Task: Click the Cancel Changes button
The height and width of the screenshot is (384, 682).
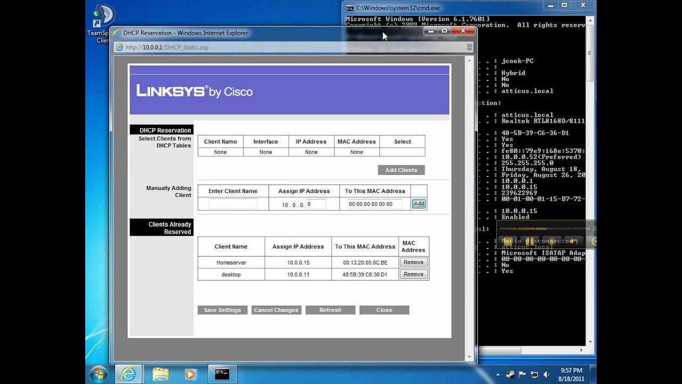Action: [x=276, y=310]
